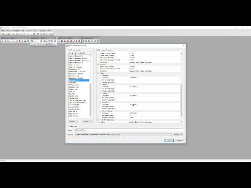Open the Format... dropdown button
Screen dimensions: 251x188
pyautogui.click(x=178, y=135)
